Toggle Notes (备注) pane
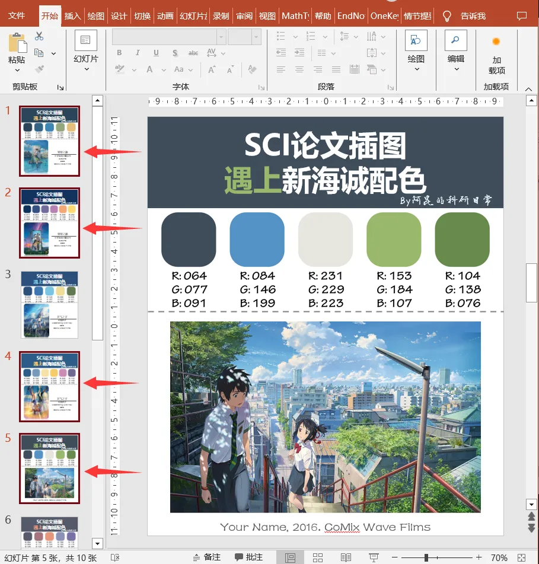The width and height of the screenshot is (539, 564). [x=207, y=557]
